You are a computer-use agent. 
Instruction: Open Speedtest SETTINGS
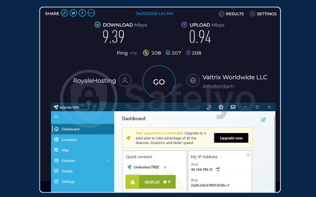click(263, 14)
